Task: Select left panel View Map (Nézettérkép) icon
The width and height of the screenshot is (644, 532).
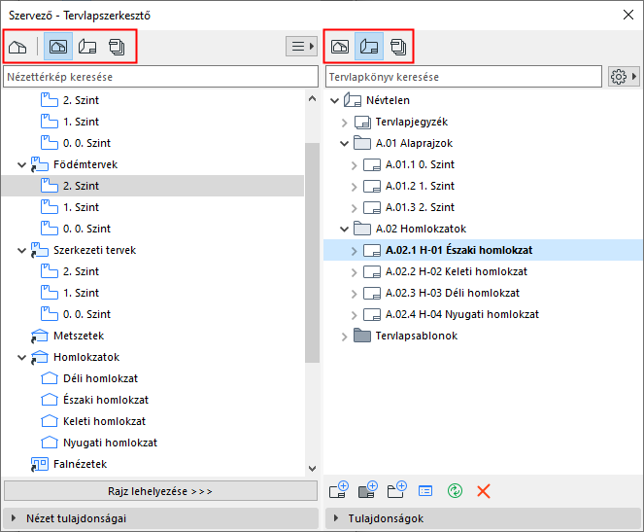Action: (x=58, y=47)
